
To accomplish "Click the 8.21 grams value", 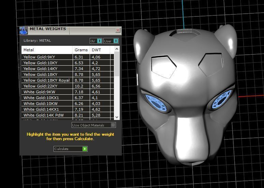I will pos(79,115).
